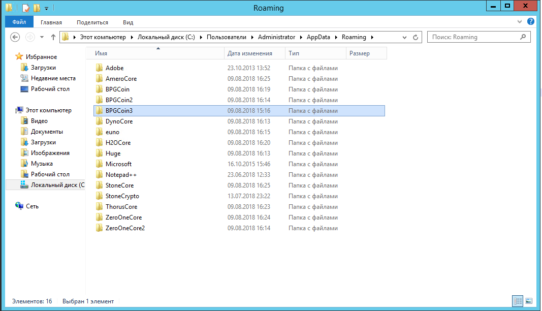Sort by the Дата изменения column
542x311 pixels.
[x=254, y=53]
